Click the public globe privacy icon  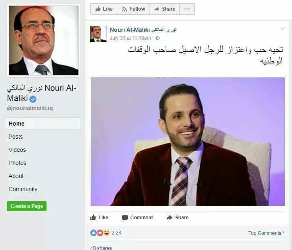(x=158, y=38)
